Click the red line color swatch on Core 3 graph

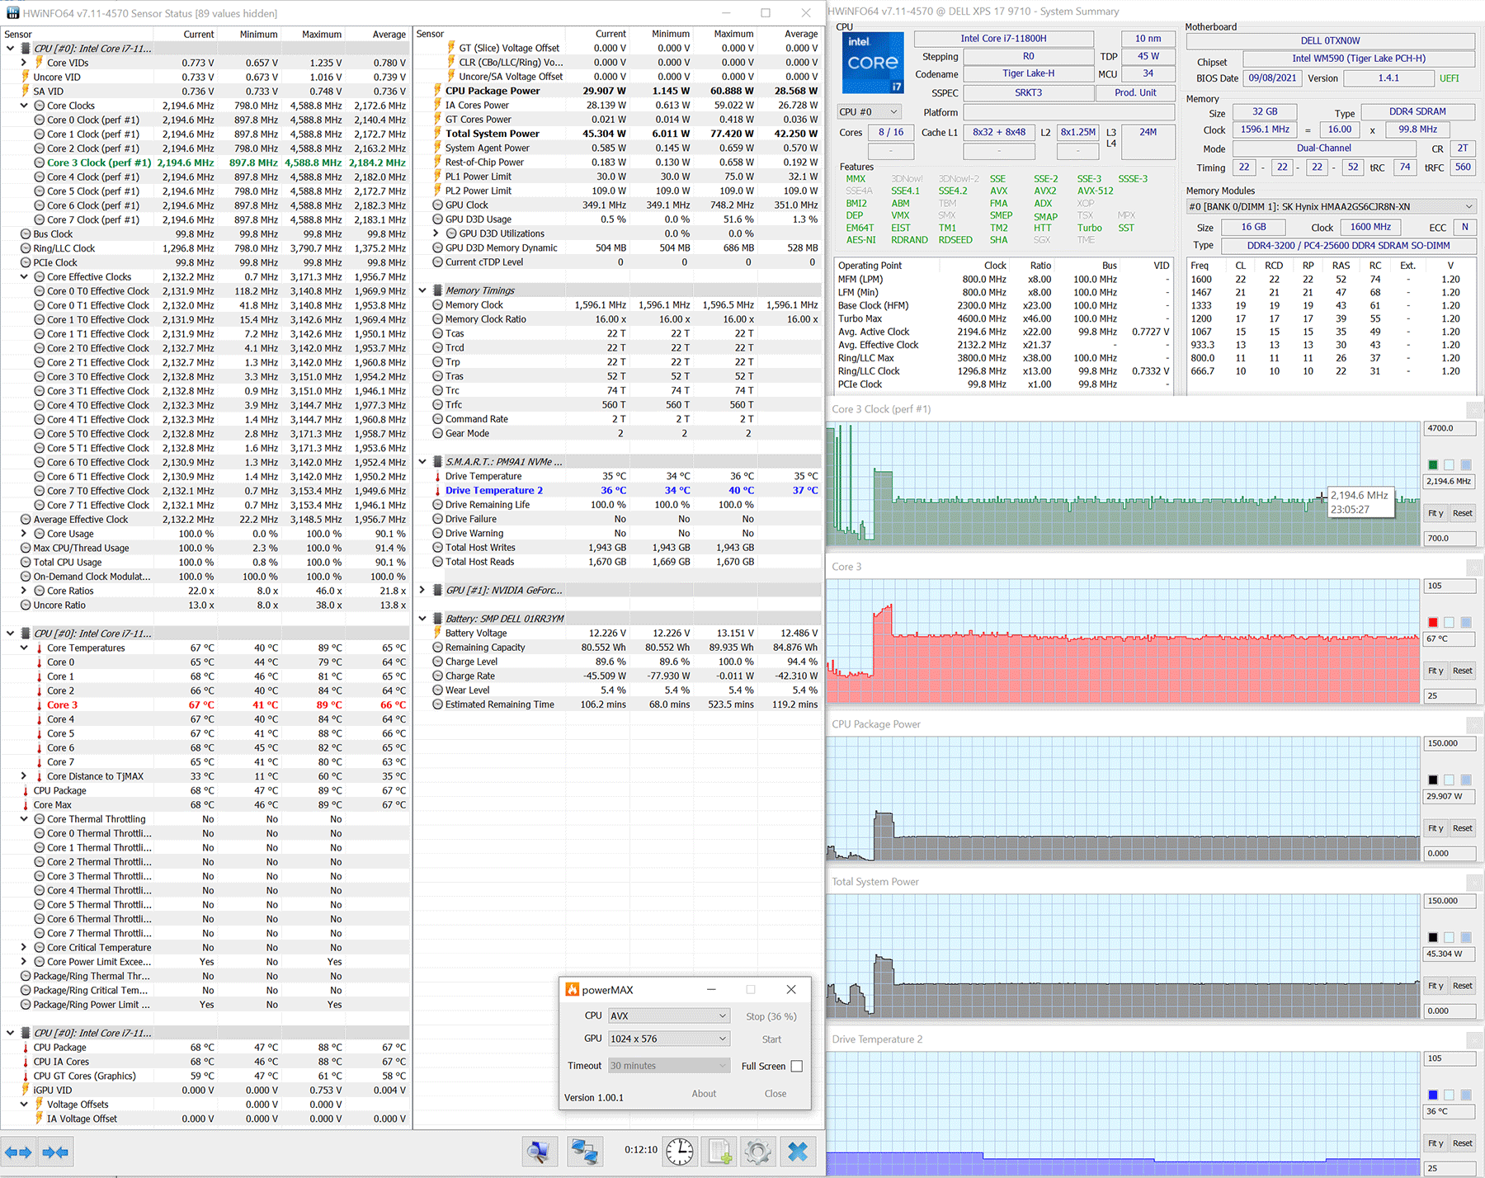[1433, 623]
